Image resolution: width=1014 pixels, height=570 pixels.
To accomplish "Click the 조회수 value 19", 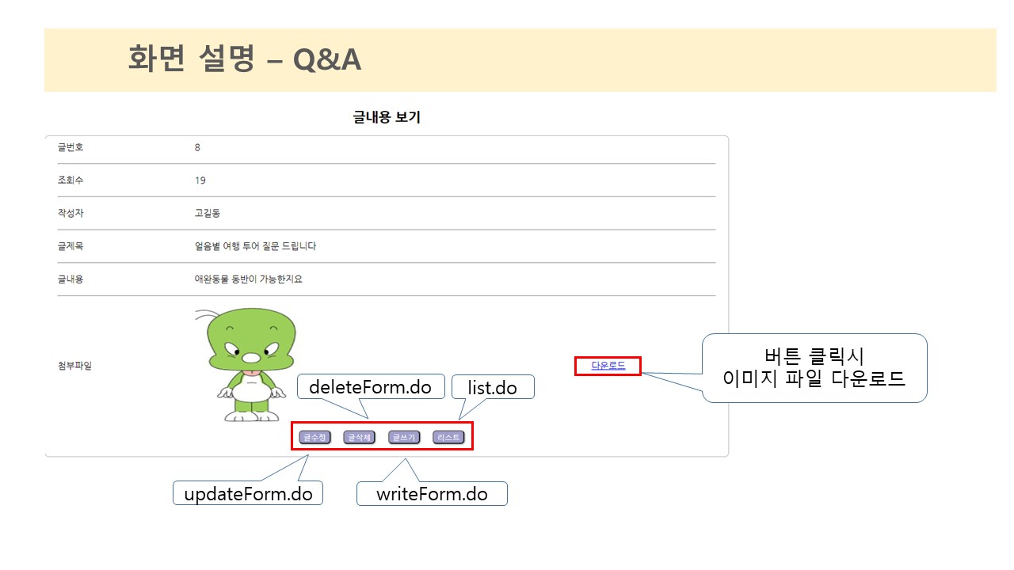I will click(x=200, y=180).
